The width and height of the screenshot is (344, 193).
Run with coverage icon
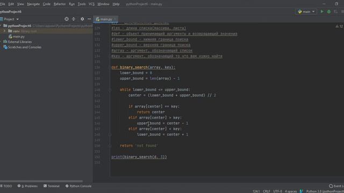pos(335,12)
